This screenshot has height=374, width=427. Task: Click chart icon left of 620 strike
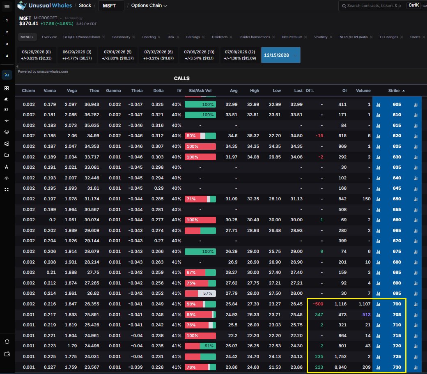[x=378, y=136]
